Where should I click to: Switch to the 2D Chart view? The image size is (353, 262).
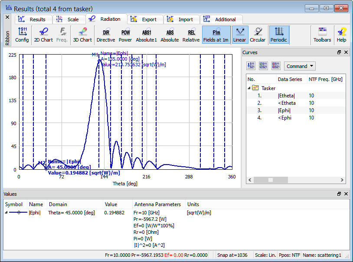click(43, 35)
